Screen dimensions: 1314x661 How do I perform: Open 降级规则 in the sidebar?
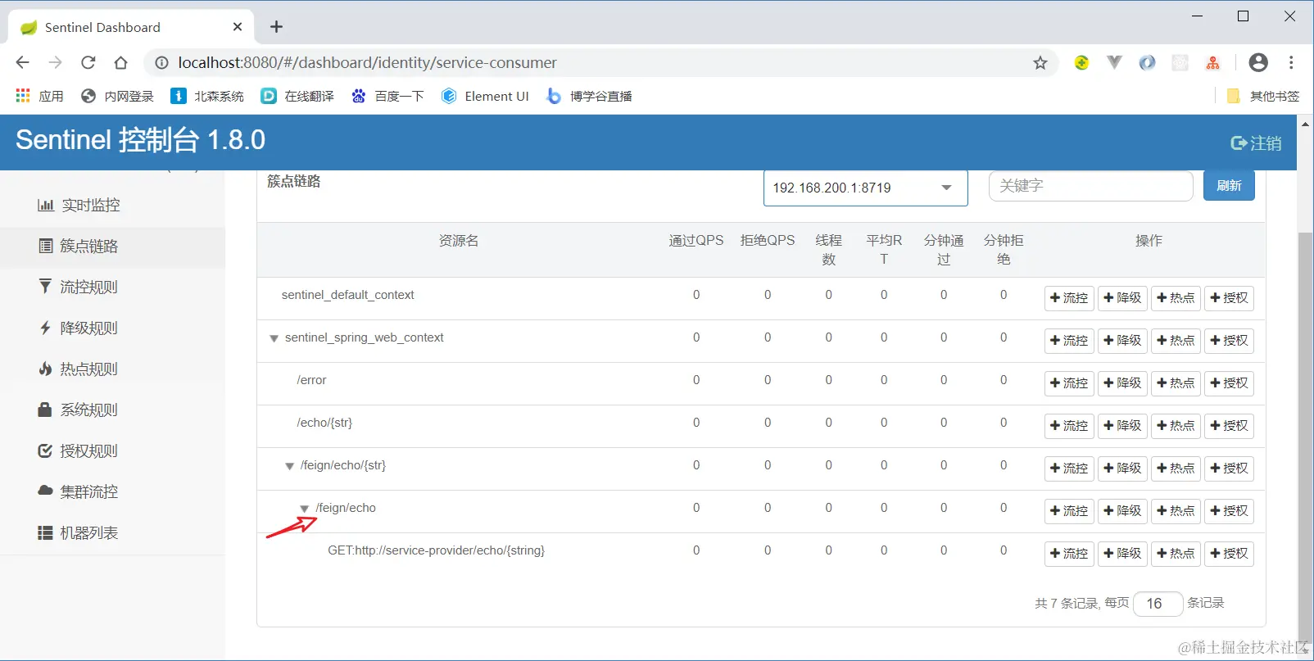pyautogui.click(x=79, y=328)
